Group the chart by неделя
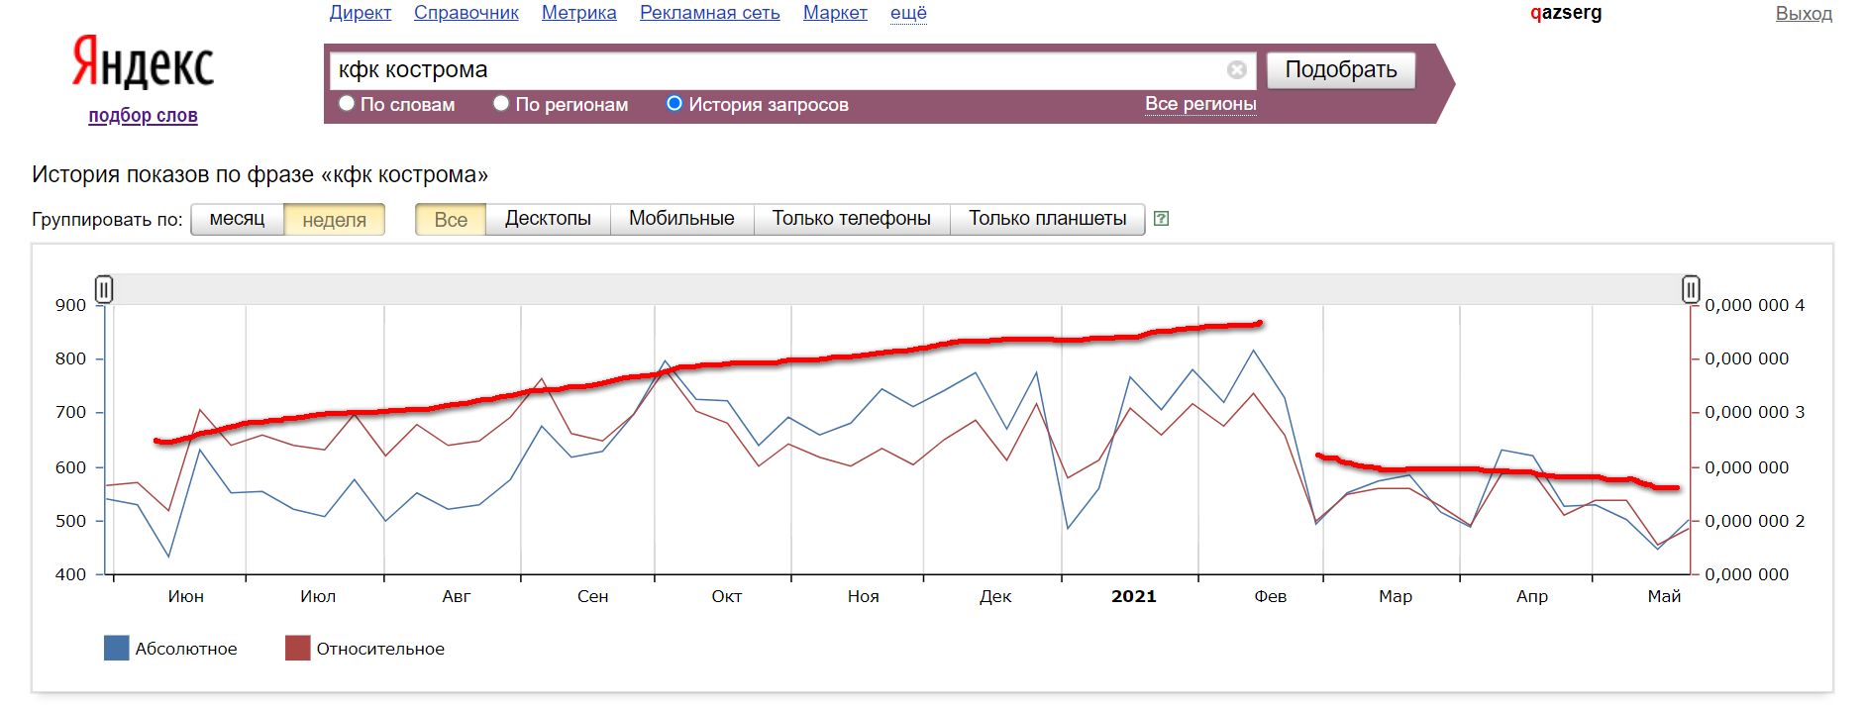1866x713 pixels. [x=334, y=219]
